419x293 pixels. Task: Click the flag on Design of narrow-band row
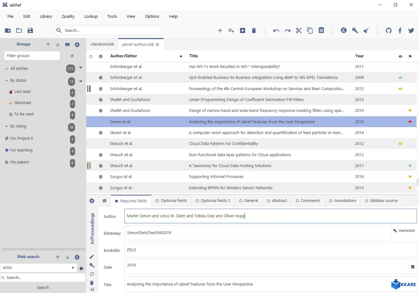[x=410, y=111]
